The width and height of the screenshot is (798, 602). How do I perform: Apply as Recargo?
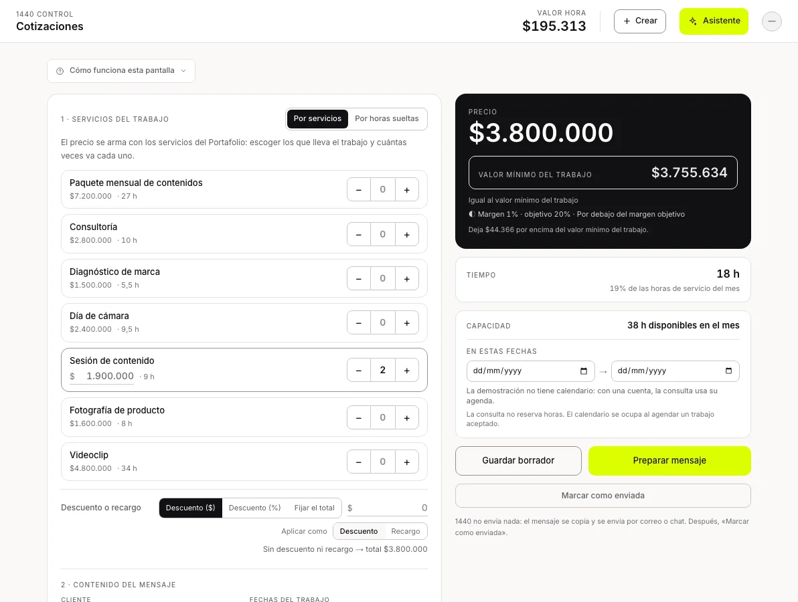406,531
